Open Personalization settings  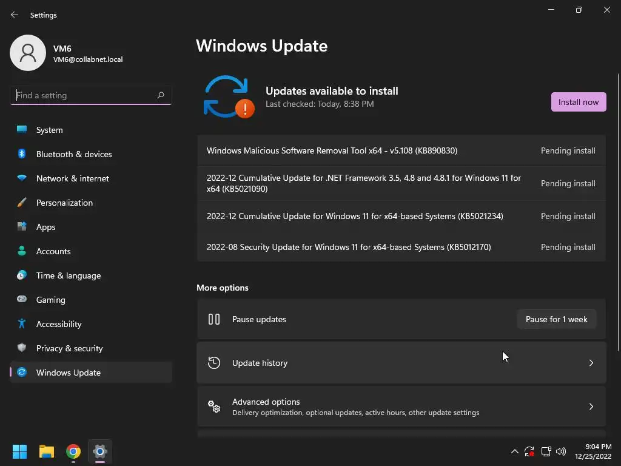coord(91,203)
